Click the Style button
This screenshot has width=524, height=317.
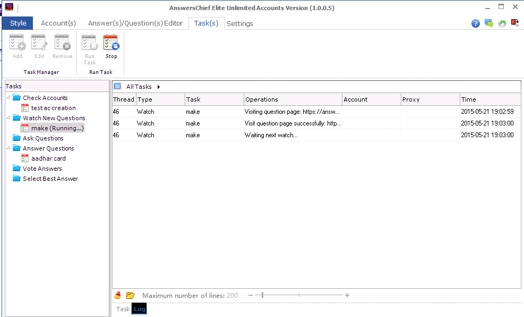(18, 23)
